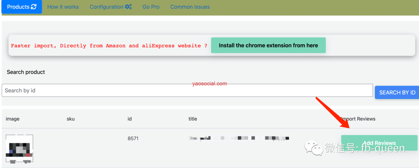Open the product 8571 thumbnail image
This screenshot has height=168, width=419.
[19, 149]
